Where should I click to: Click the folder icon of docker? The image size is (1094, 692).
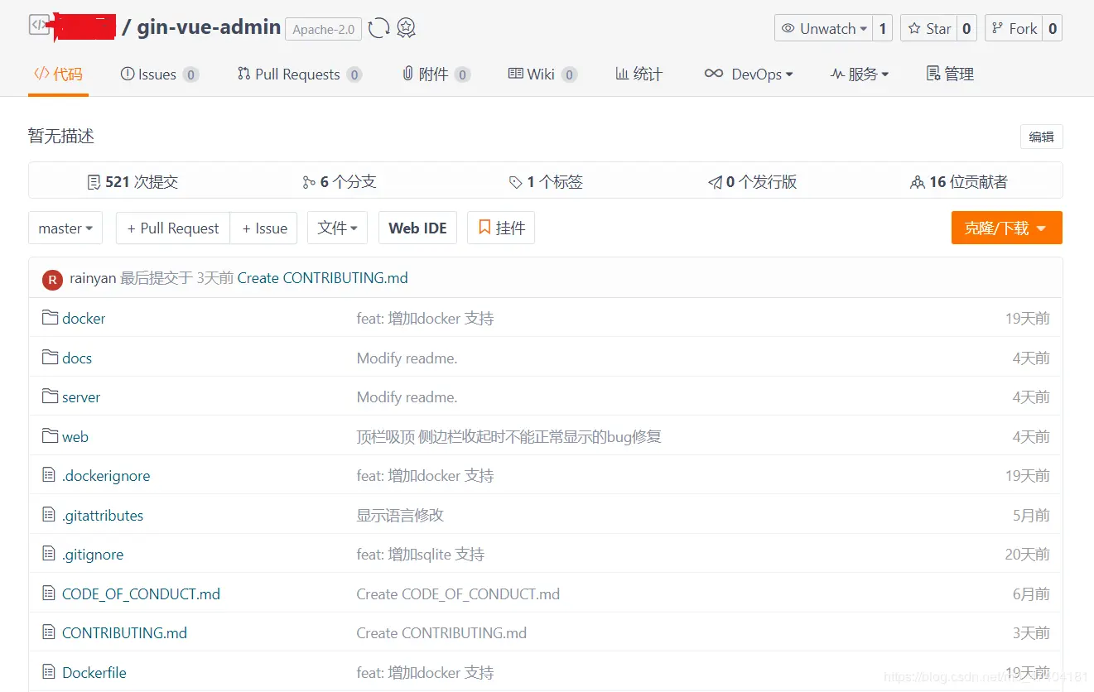[x=50, y=318]
